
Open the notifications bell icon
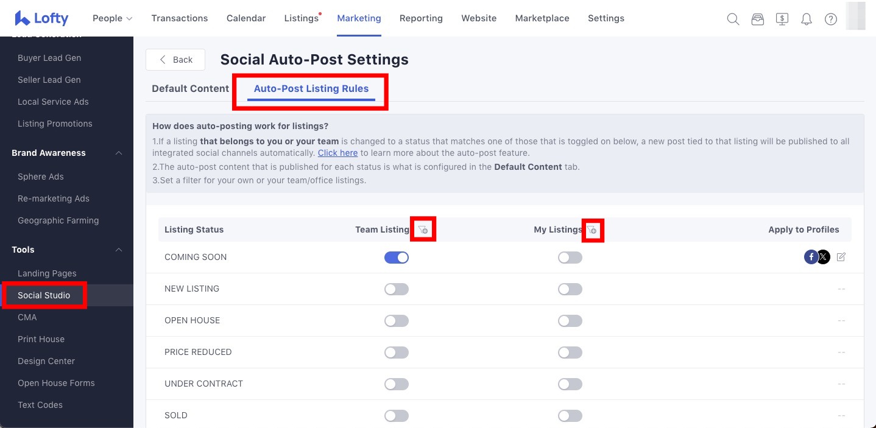coord(807,19)
